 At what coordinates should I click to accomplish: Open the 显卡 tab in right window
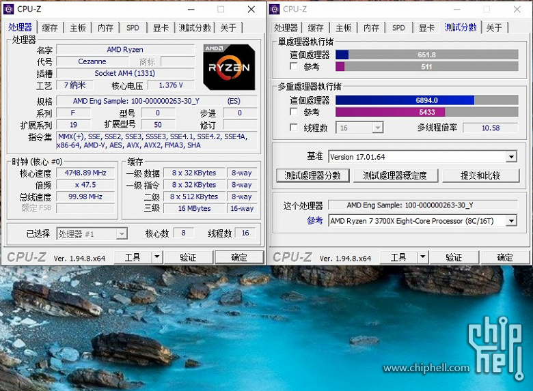[426, 27]
